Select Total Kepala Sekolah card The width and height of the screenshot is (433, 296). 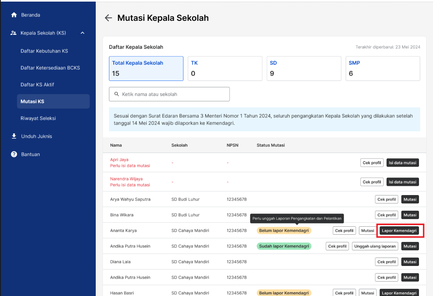click(146, 68)
